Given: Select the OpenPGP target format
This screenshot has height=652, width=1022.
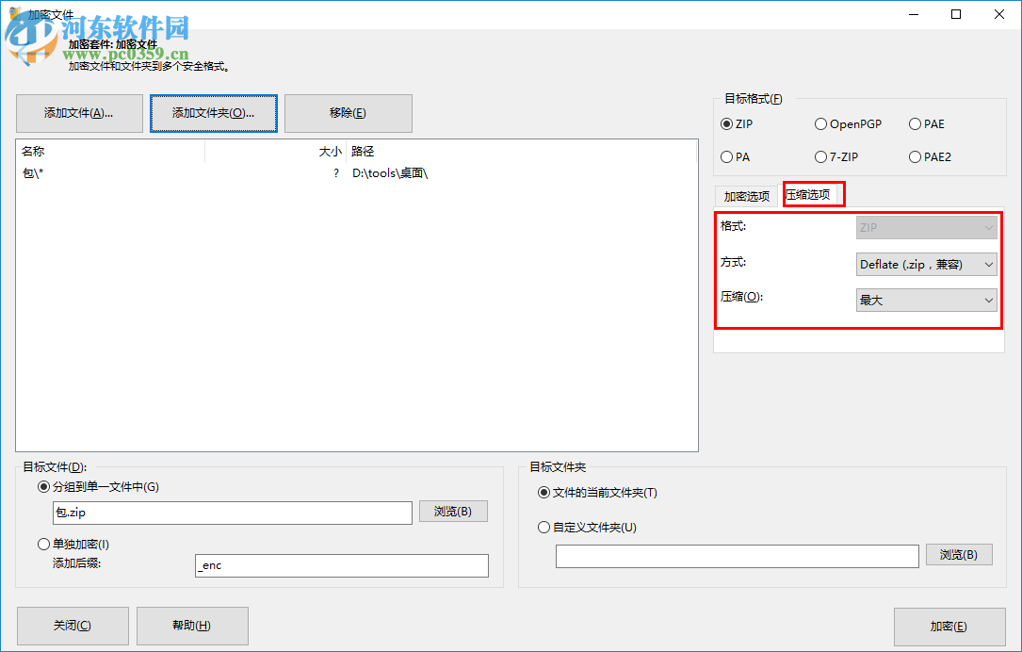Looking at the screenshot, I should [x=819, y=123].
